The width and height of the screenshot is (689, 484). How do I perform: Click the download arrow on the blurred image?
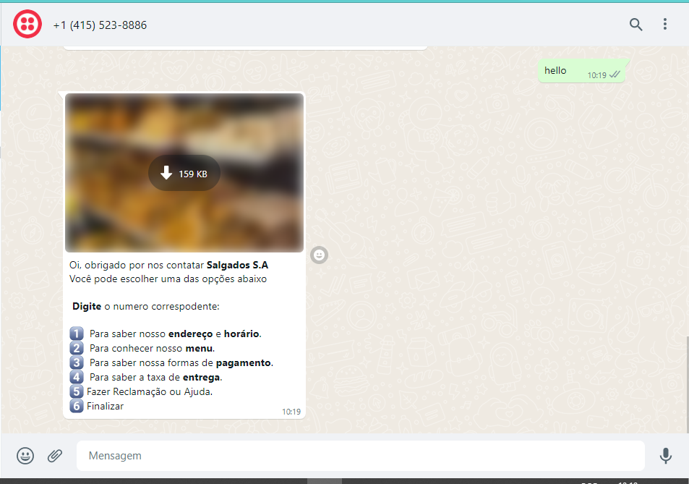click(x=166, y=172)
